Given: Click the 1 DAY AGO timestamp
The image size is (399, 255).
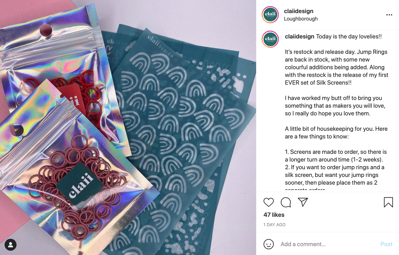Looking at the screenshot, I should pos(274,225).
